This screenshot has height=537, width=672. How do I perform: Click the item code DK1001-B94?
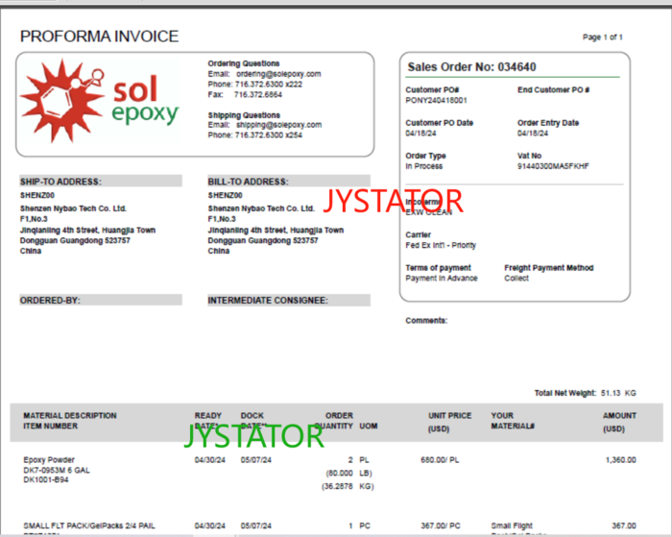[x=46, y=479]
